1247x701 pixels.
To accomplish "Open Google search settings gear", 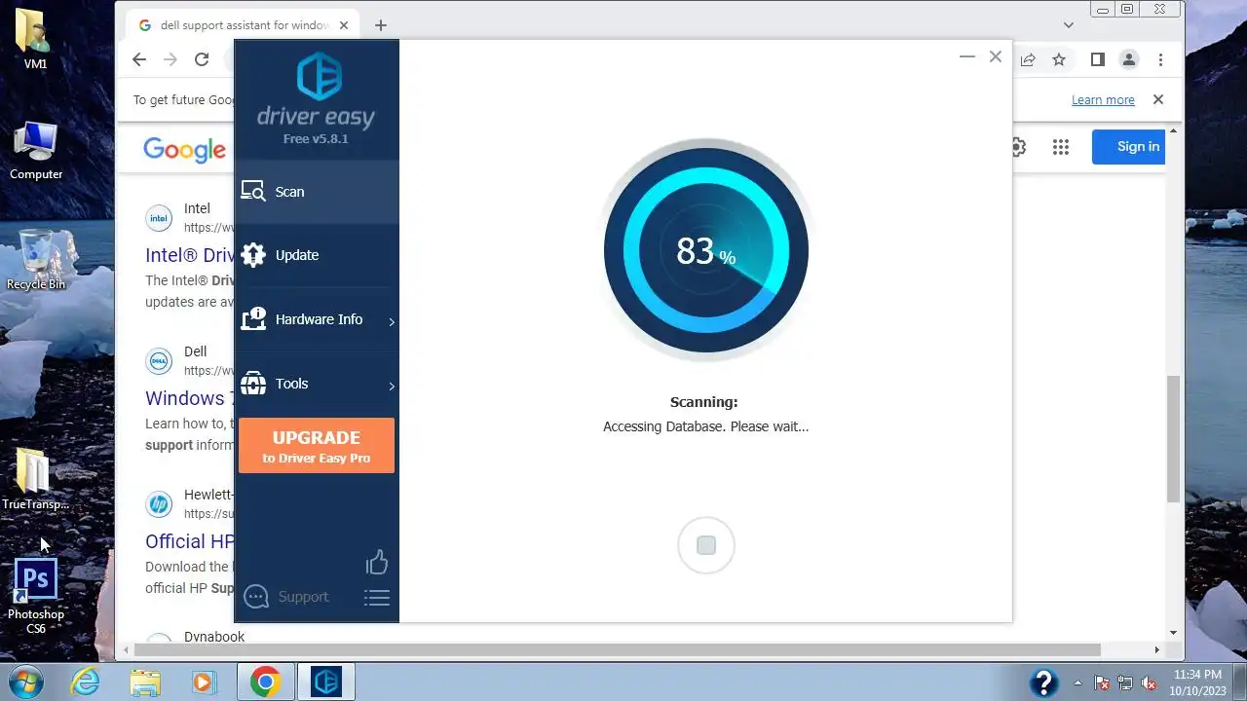I will click(1018, 147).
